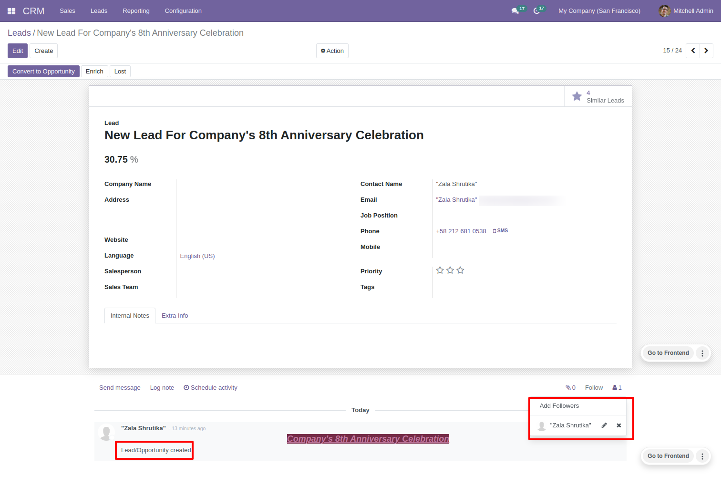Click the Enrich button
Image resolution: width=721 pixels, height=487 pixels.
point(94,72)
